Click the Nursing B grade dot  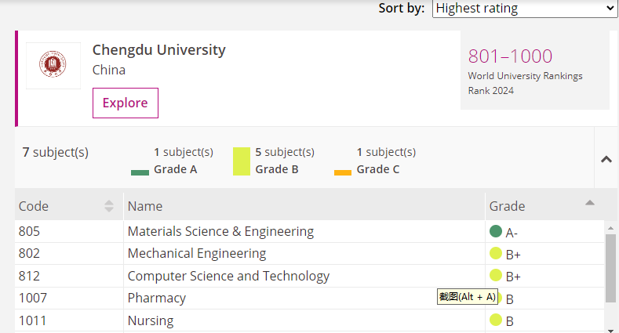[x=495, y=319]
